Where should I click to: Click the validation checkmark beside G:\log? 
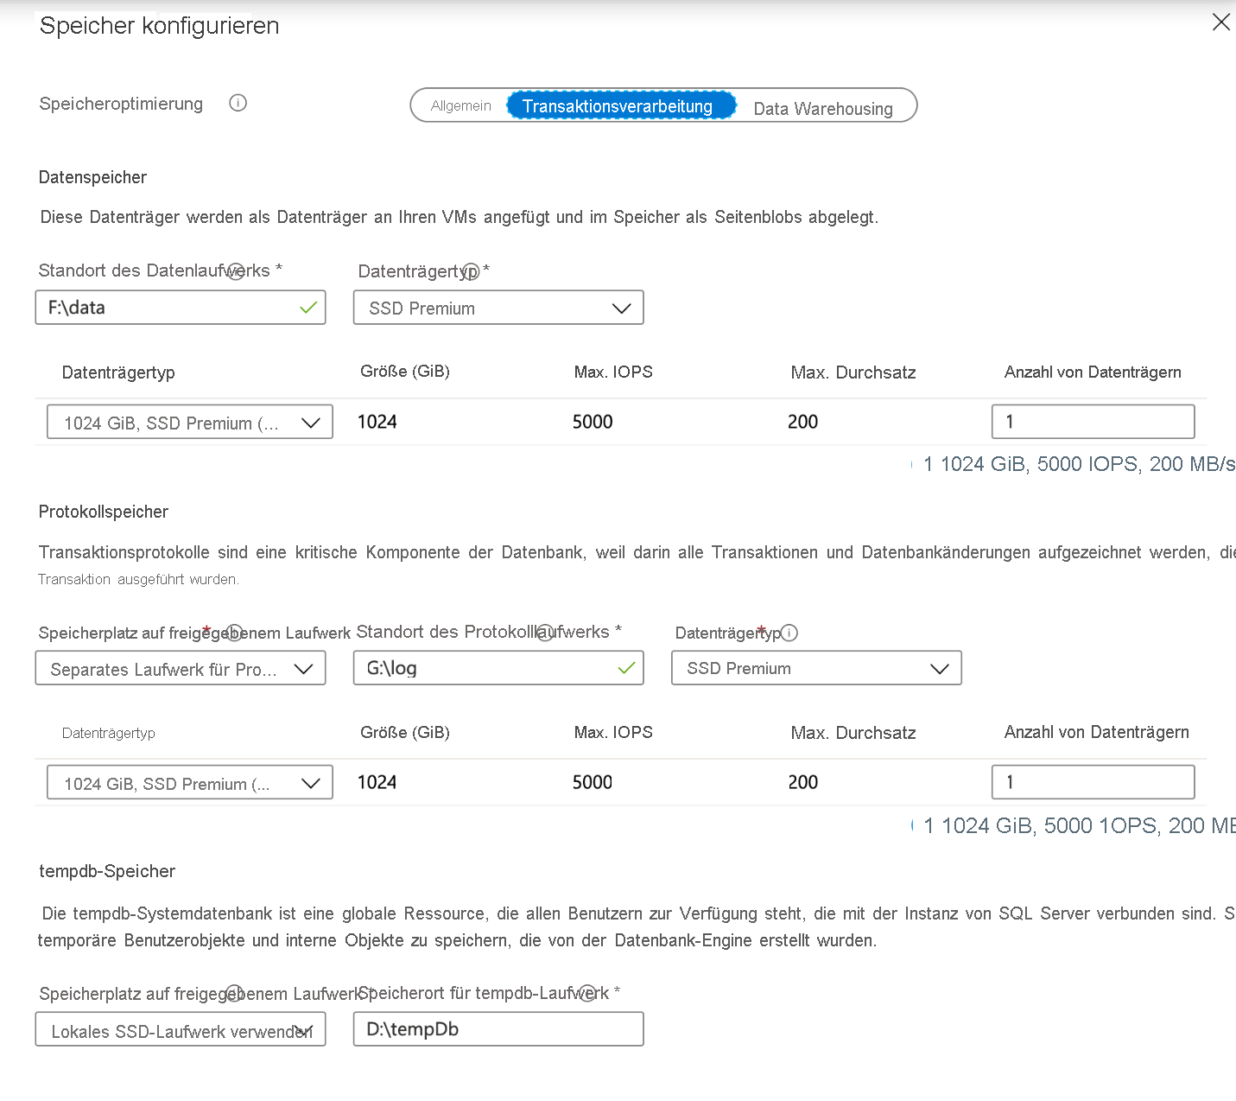point(628,667)
